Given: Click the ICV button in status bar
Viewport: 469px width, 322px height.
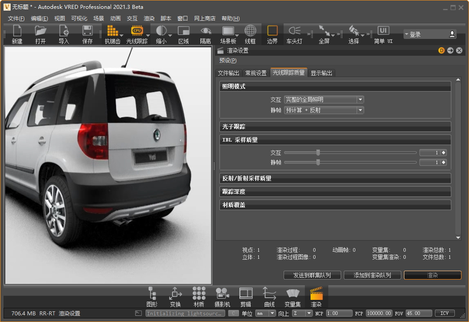Looking at the screenshot, I should tap(445, 313).
